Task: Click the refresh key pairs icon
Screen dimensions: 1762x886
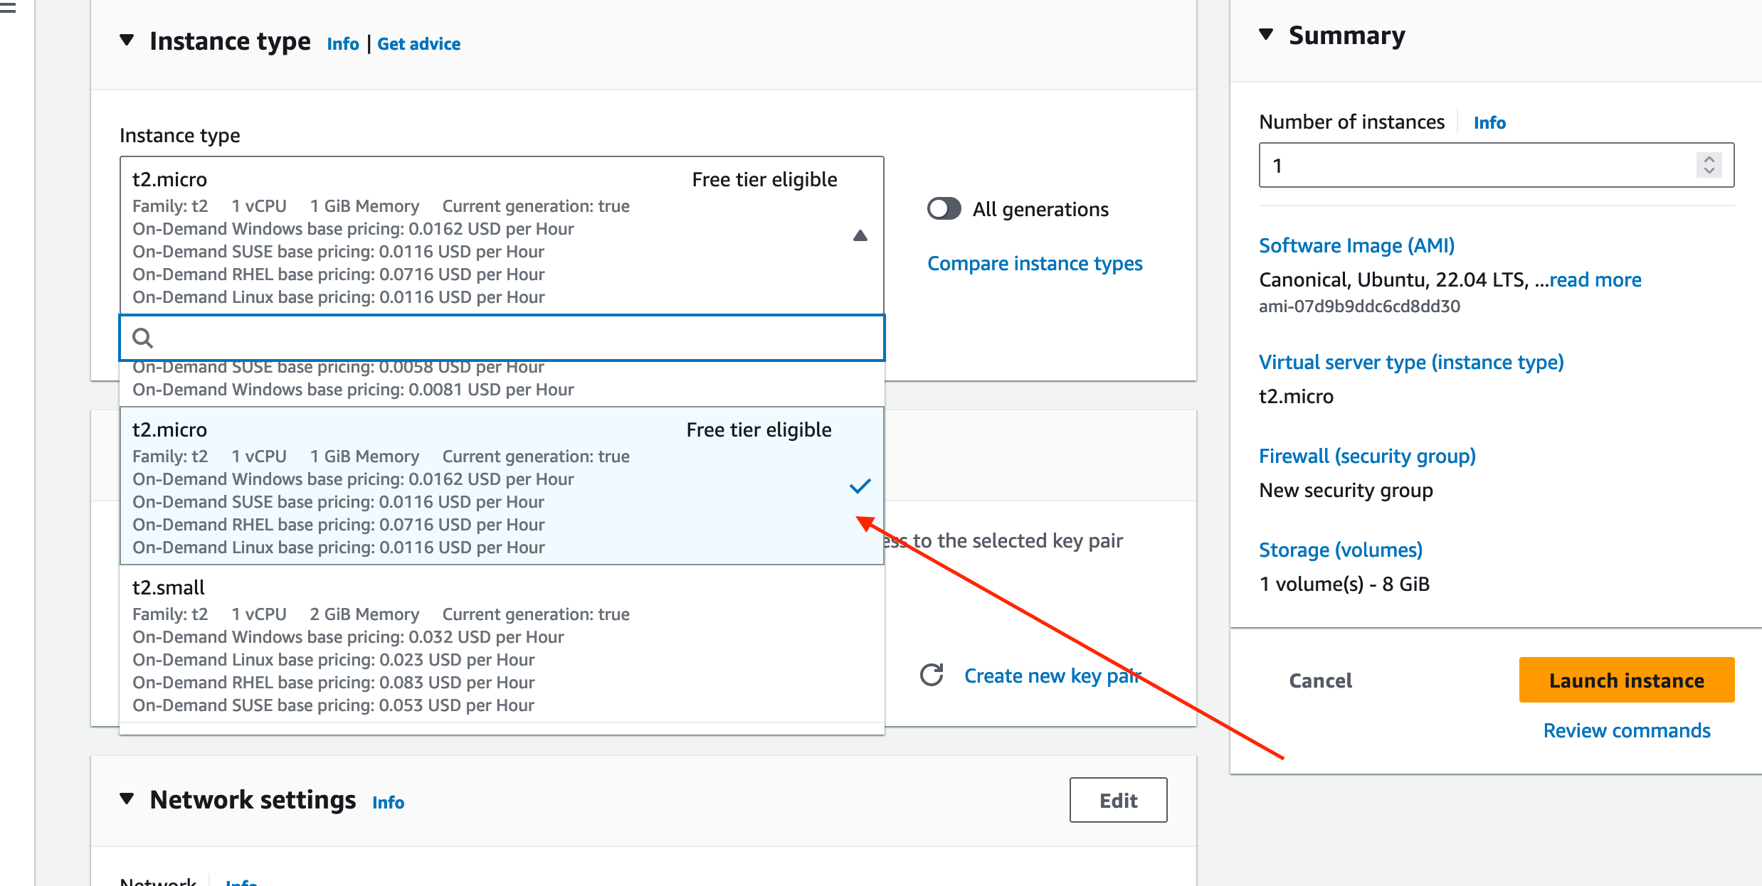Action: click(932, 675)
